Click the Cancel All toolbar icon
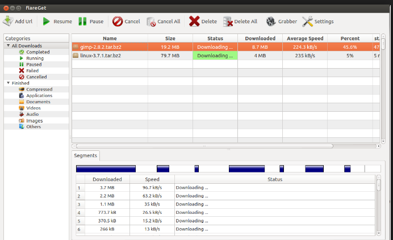 [151, 22]
